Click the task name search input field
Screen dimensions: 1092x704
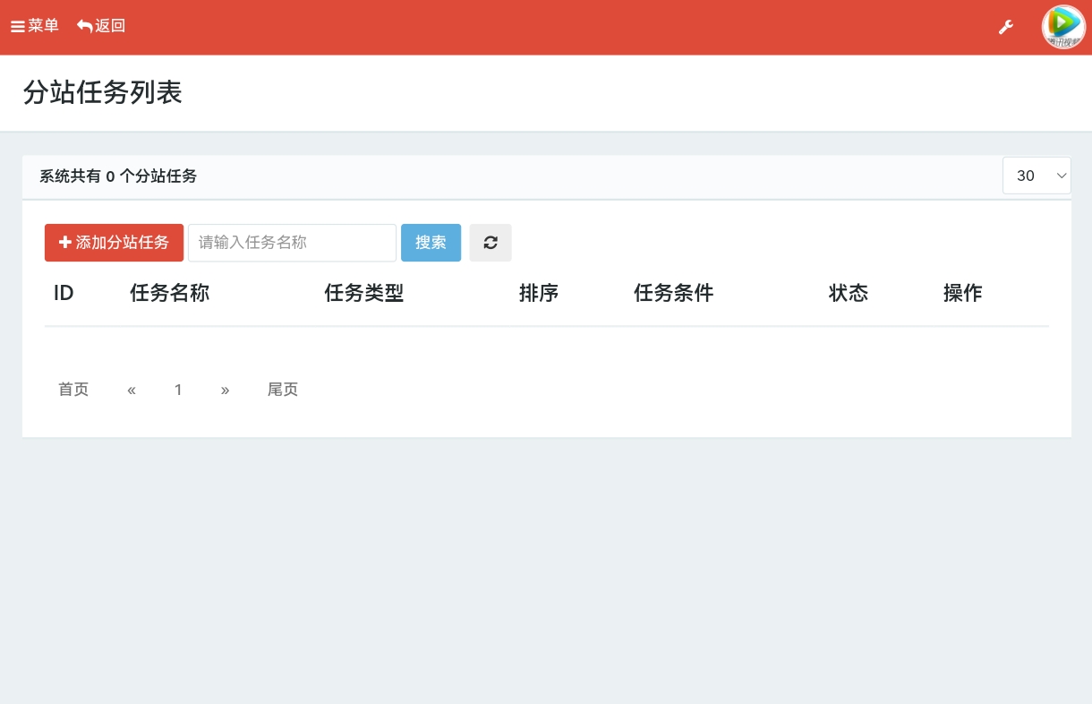pyautogui.click(x=292, y=242)
